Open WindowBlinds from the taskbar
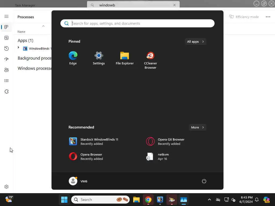The width and height of the screenshot is (275, 206). pos(160,200)
